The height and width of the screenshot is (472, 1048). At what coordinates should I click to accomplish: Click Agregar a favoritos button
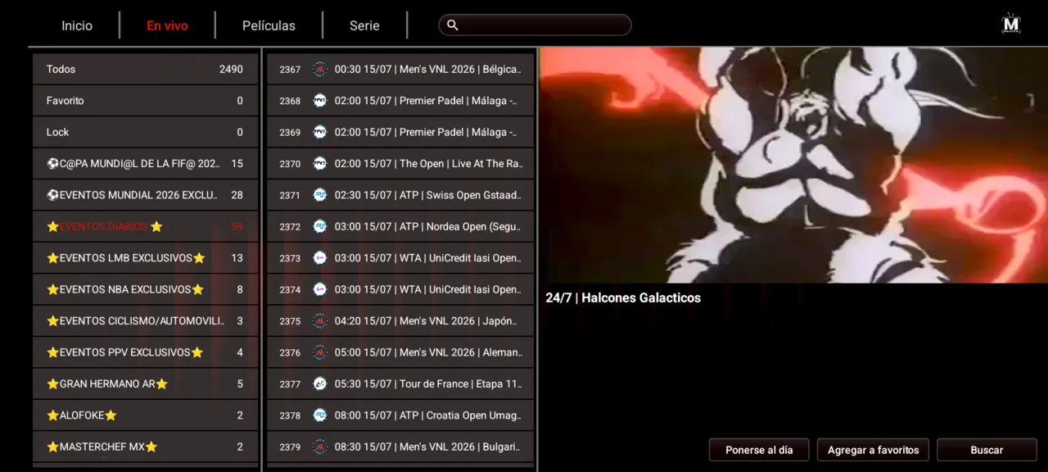pyautogui.click(x=873, y=450)
